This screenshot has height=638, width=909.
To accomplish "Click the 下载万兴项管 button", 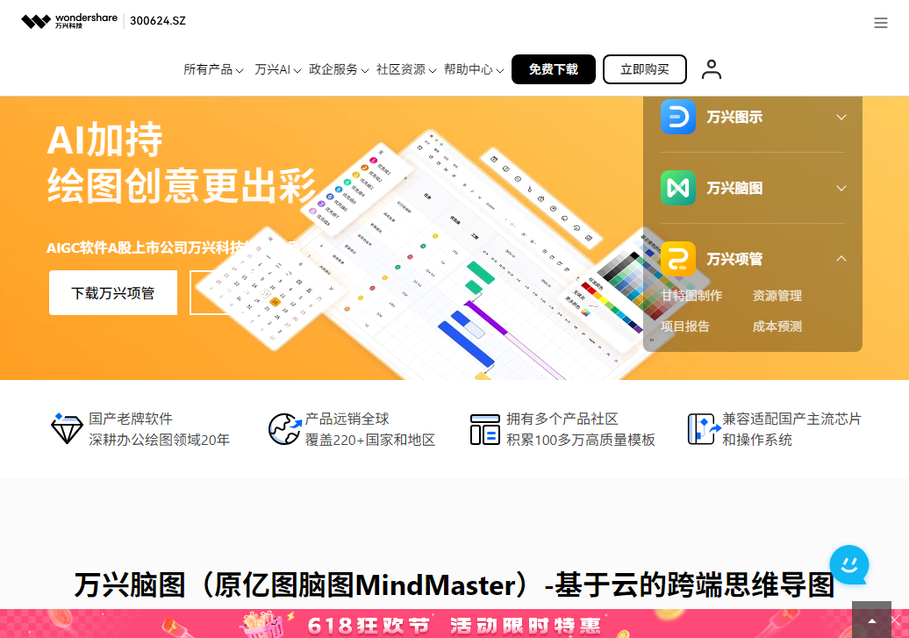I will pyautogui.click(x=113, y=293).
